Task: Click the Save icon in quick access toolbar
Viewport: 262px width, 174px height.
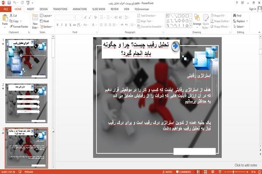Action: (9, 3)
